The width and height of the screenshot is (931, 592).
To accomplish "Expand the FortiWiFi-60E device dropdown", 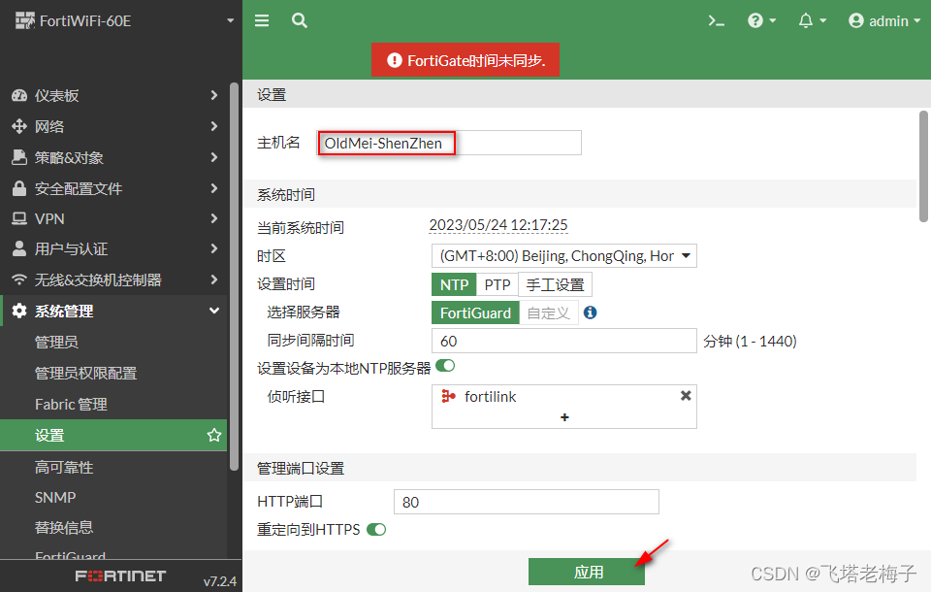I will [231, 20].
